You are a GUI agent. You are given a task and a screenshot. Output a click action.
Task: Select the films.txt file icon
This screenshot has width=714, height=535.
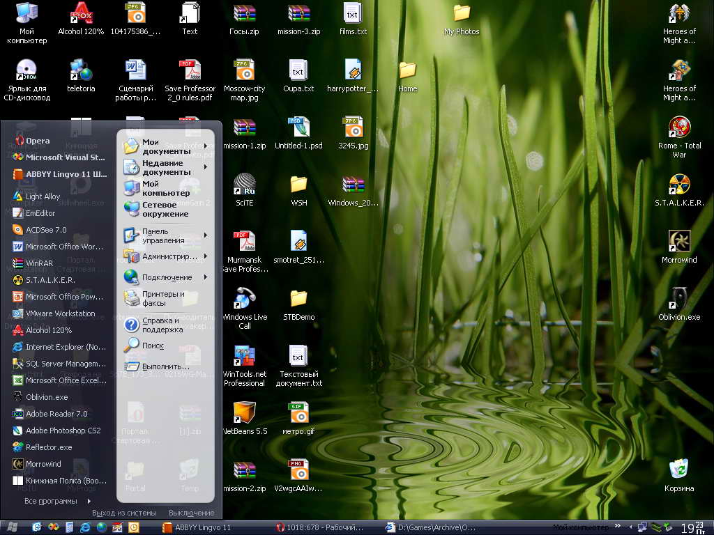click(x=353, y=19)
